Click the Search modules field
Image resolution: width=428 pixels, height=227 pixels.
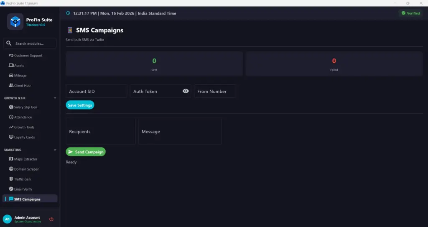[30, 43]
